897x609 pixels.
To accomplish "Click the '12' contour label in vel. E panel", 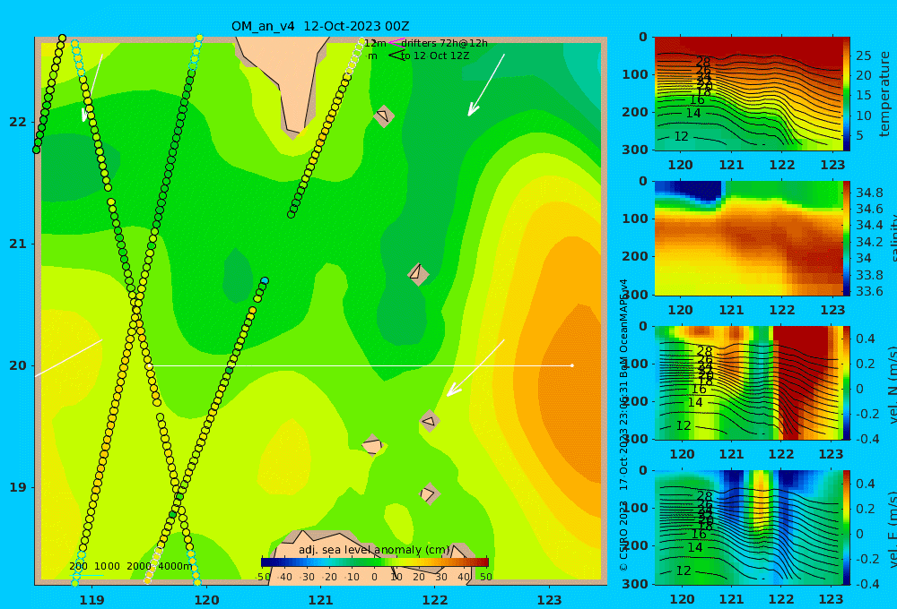I will coord(683,570).
